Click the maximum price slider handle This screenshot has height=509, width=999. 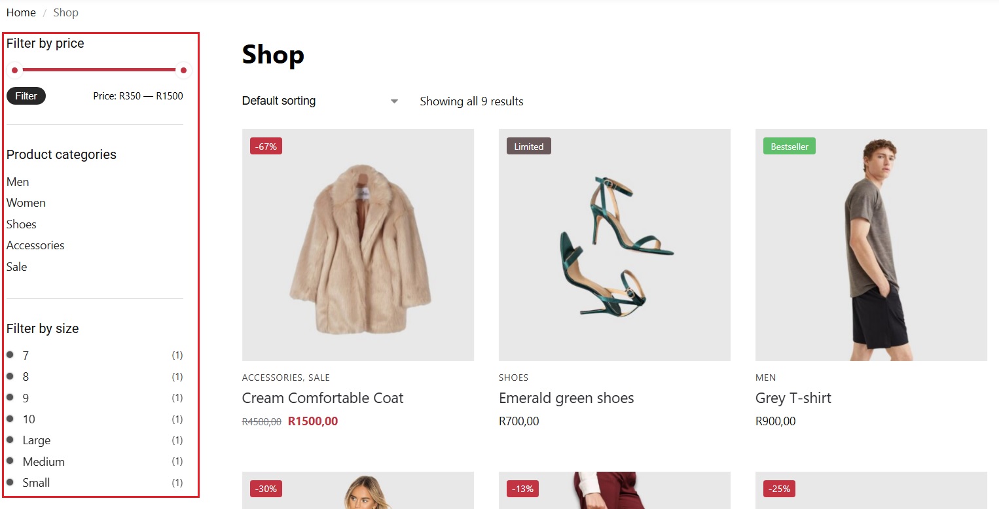[x=183, y=70]
